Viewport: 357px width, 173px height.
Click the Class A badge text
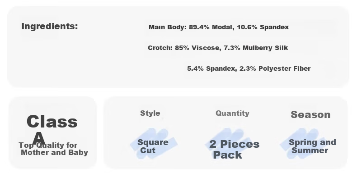coord(52,129)
